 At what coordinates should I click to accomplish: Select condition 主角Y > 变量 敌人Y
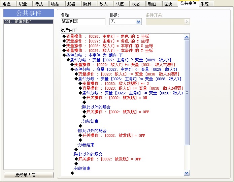[119, 60]
